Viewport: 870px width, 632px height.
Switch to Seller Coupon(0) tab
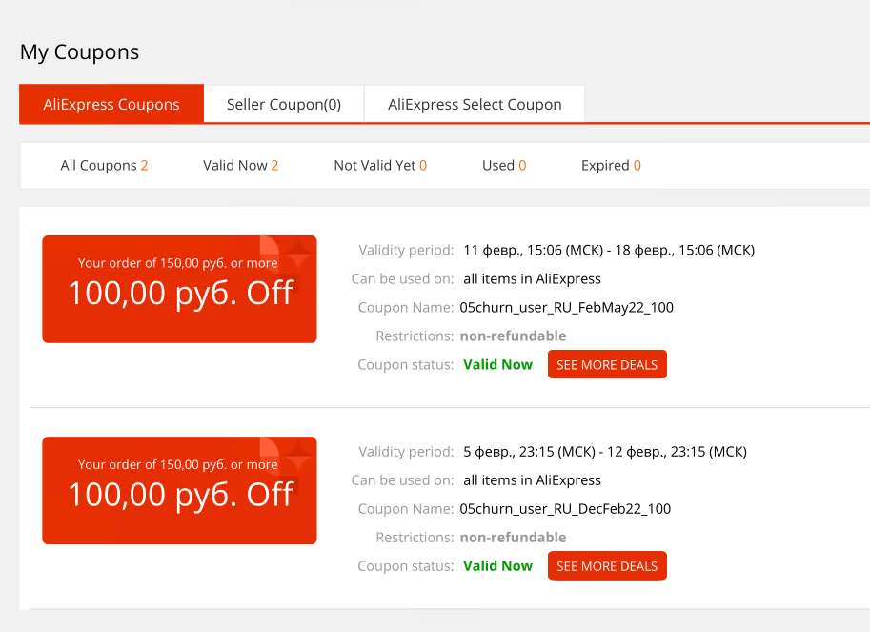pos(284,104)
